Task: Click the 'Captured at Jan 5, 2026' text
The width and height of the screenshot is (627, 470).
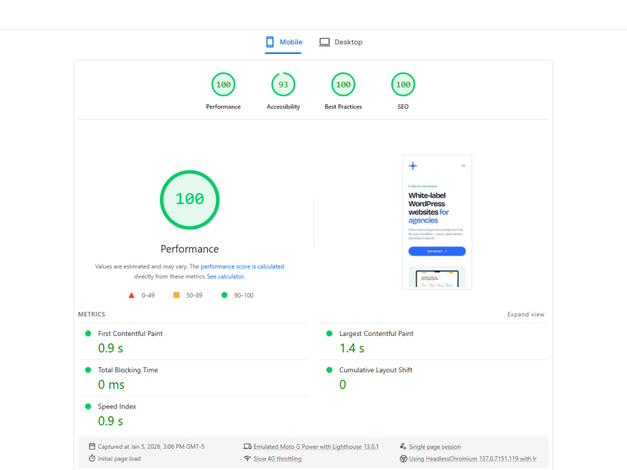Action: tap(151, 447)
